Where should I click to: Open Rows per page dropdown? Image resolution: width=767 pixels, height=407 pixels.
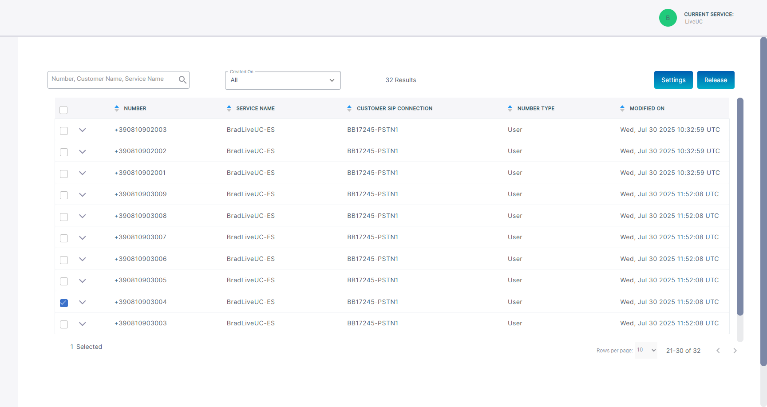[646, 350]
